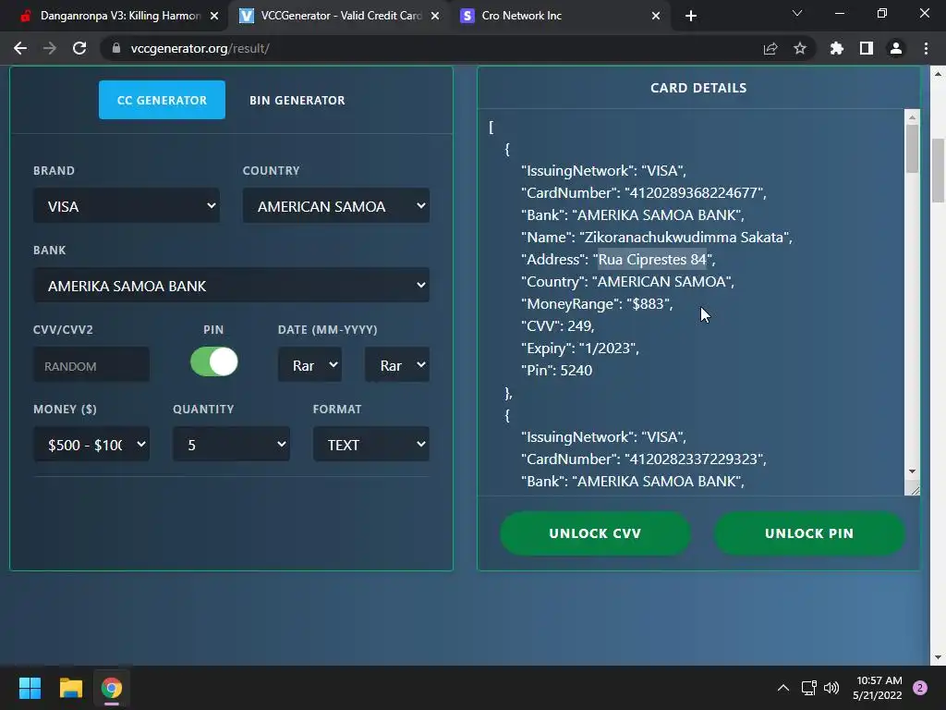The height and width of the screenshot is (710, 946).
Task: Click the page scrollbar thumb
Action: pos(939,171)
